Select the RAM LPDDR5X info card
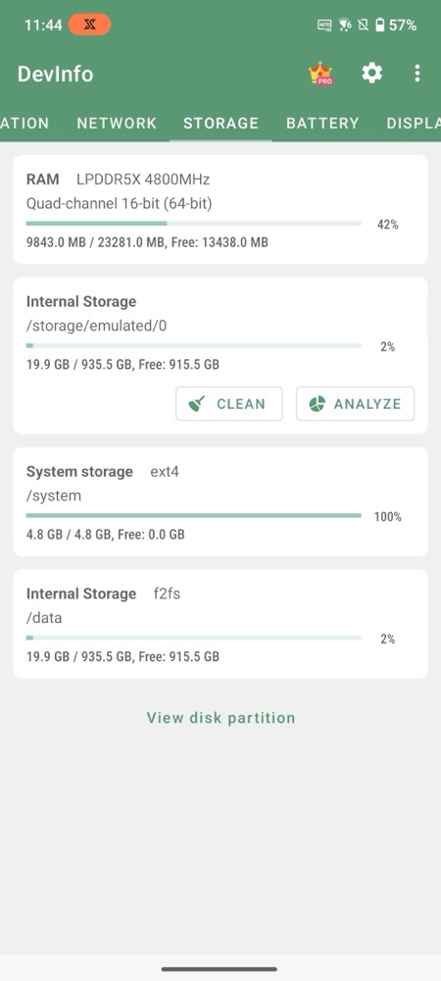 (x=220, y=210)
